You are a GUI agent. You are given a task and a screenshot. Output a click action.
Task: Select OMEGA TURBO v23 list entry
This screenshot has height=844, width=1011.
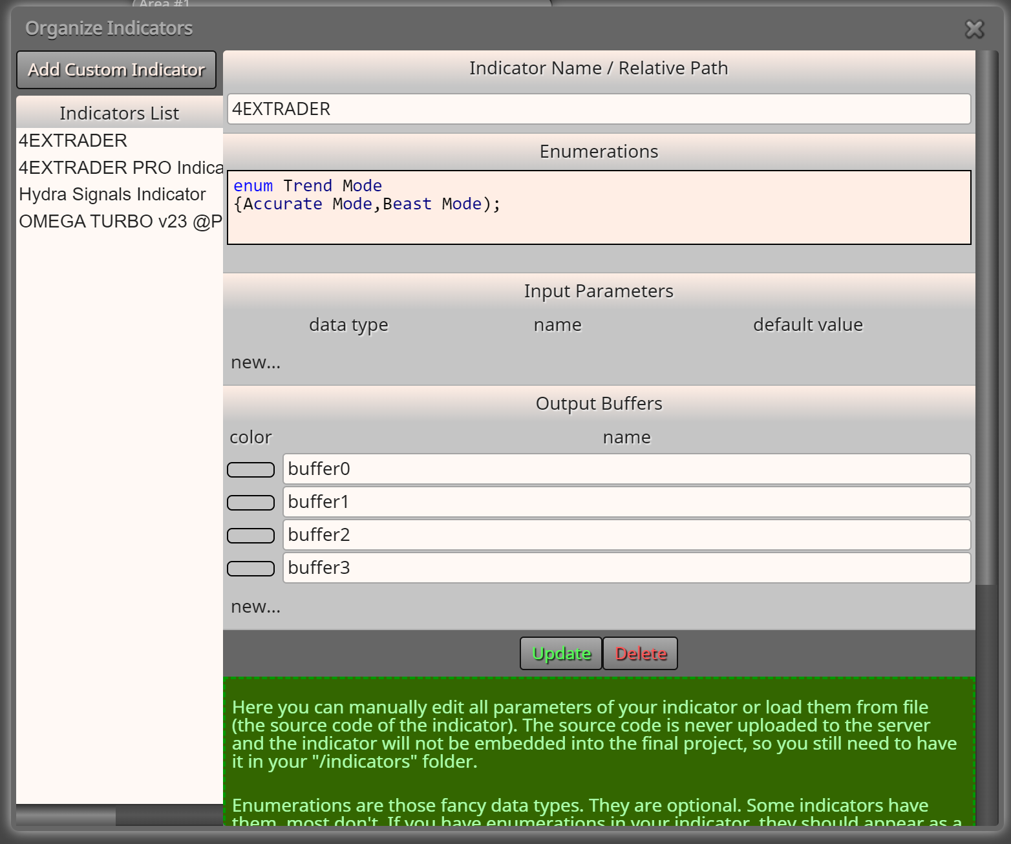coord(120,221)
